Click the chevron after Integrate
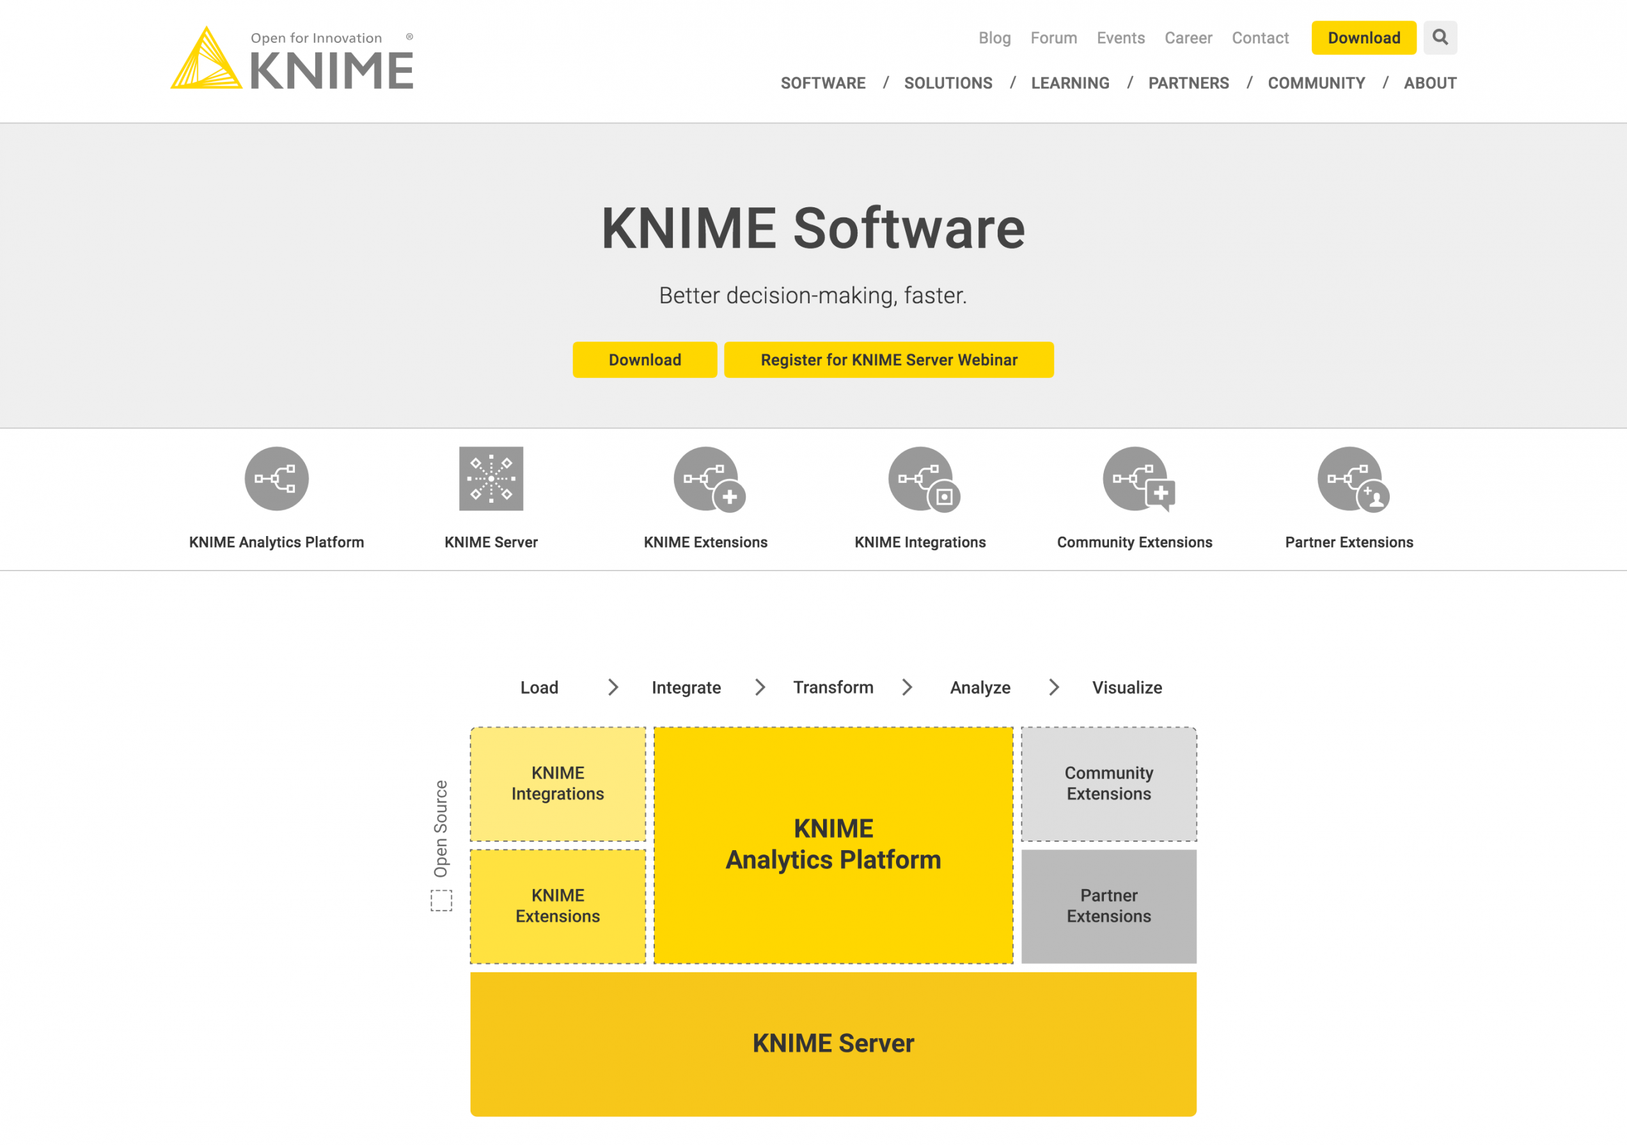 click(760, 687)
